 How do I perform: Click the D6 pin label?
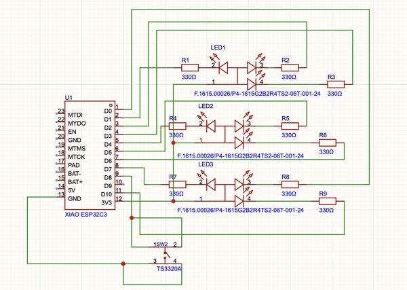[x=108, y=161]
